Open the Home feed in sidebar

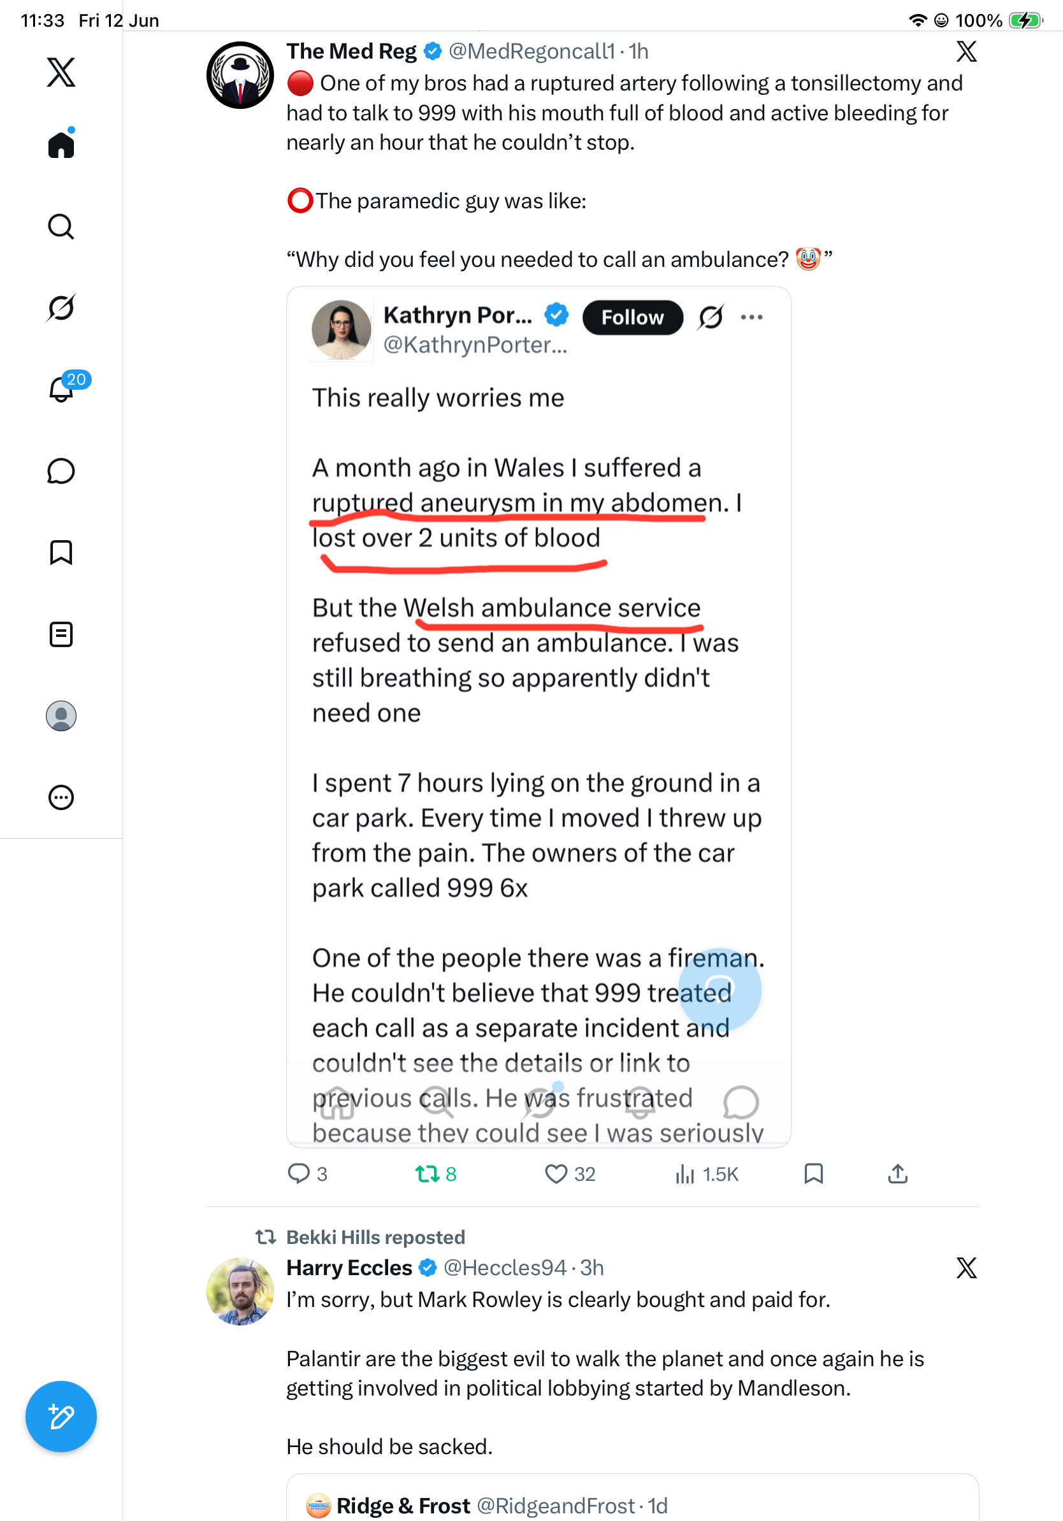point(61,144)
